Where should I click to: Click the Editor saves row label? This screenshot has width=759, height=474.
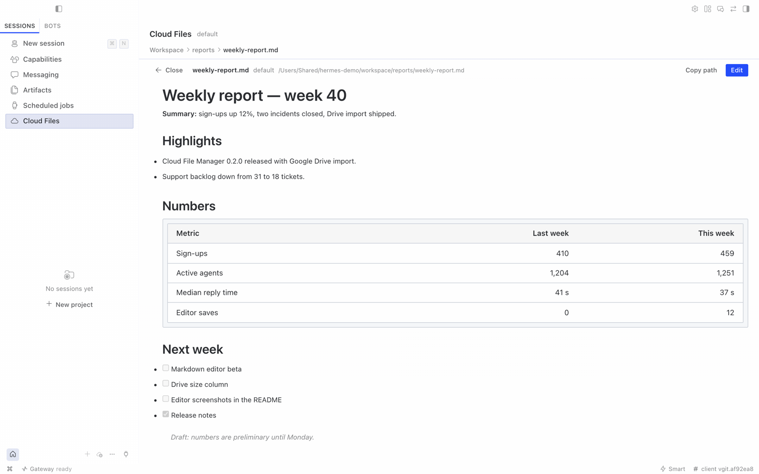[x=197, y=312]
